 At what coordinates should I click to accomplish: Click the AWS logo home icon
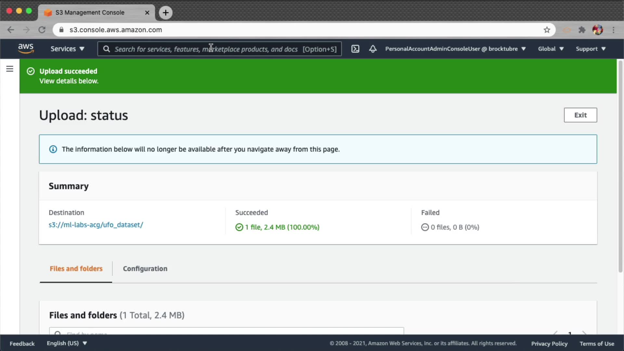pos(26,48)
